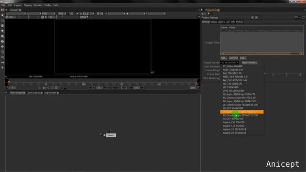Viewport: 306px width, 172px height.
Task: Switch to the Dope Sheet tab
Action: pyautogui.click(x=50, y=93)
